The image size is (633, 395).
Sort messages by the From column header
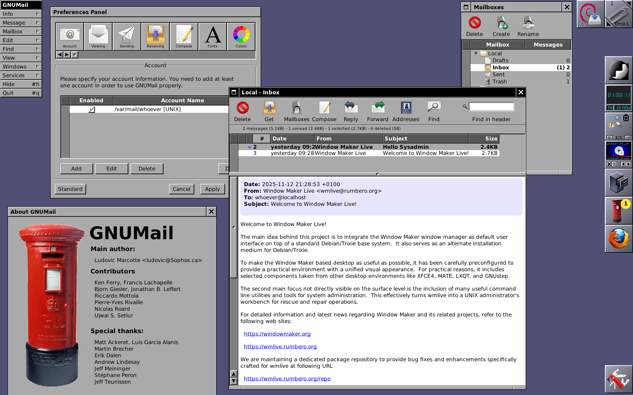(349, 139)
